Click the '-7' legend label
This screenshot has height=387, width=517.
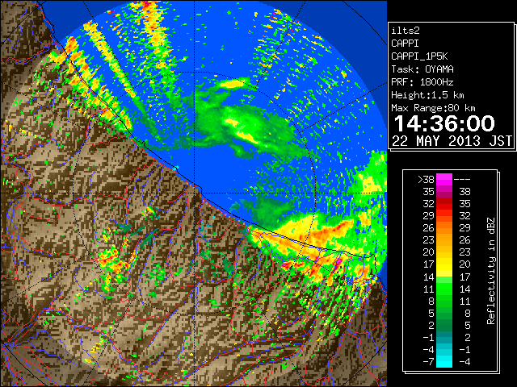pyautogui.click(x=428, y=362)
